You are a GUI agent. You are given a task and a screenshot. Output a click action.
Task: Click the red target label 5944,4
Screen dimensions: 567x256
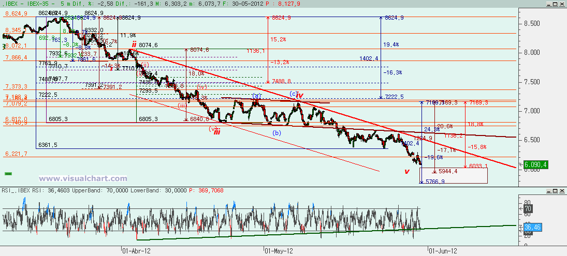tap(448, 172)
